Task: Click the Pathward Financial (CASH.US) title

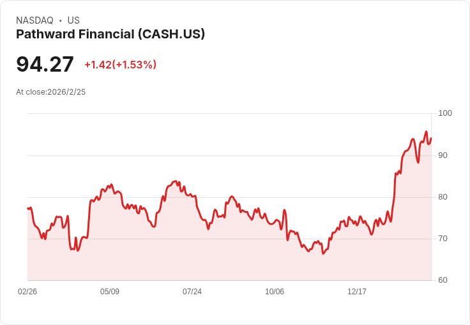Action: [110, 35]
